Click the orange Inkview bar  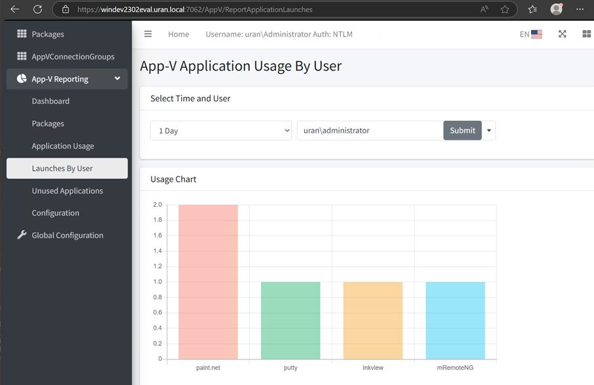(x=373, y=320)
